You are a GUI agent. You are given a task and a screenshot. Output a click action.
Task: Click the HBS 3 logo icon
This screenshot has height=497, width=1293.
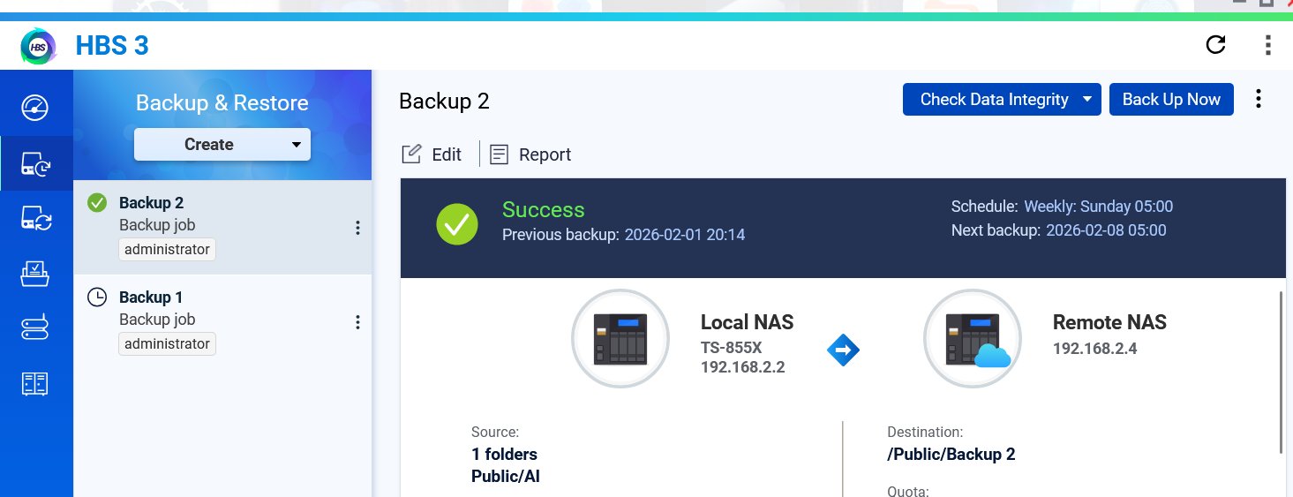pyautogui.click(x=38, y=46)
